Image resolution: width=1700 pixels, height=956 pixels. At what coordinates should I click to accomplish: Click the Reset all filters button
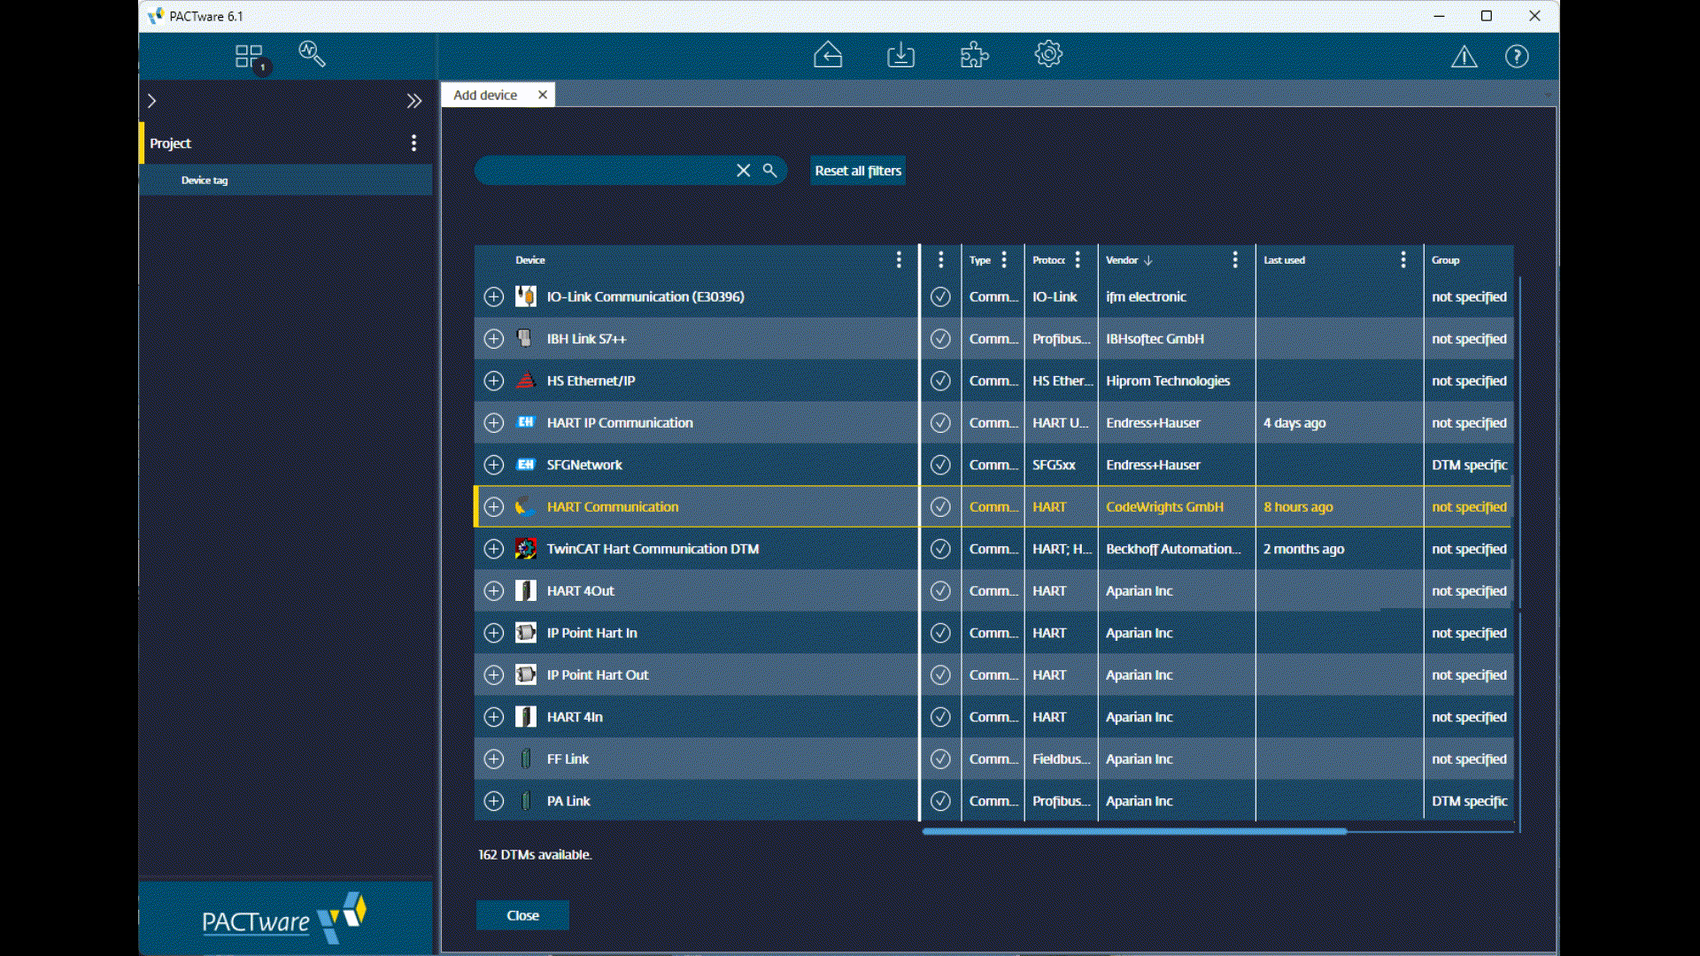coord(858,171)
